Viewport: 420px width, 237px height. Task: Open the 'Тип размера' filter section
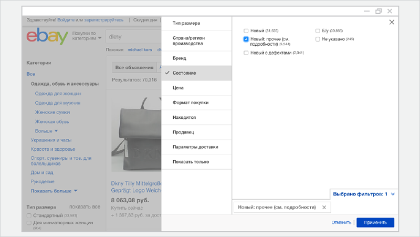coord(196,23)
